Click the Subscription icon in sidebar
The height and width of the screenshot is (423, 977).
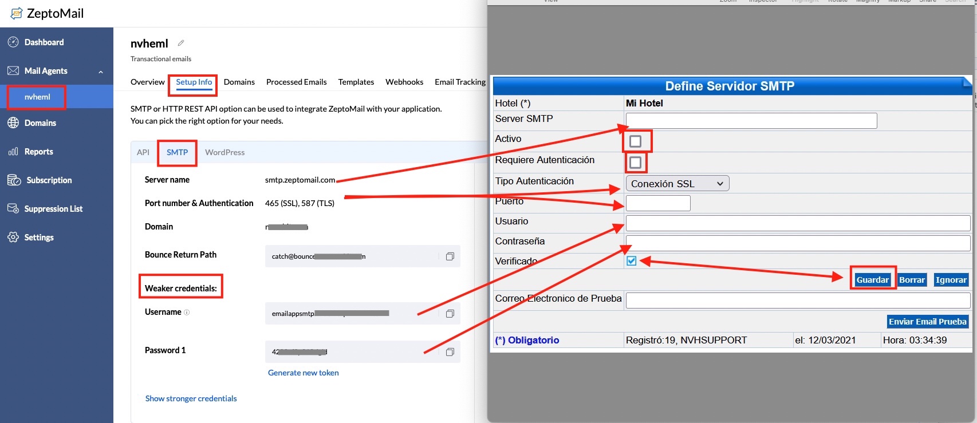(14, 180)
